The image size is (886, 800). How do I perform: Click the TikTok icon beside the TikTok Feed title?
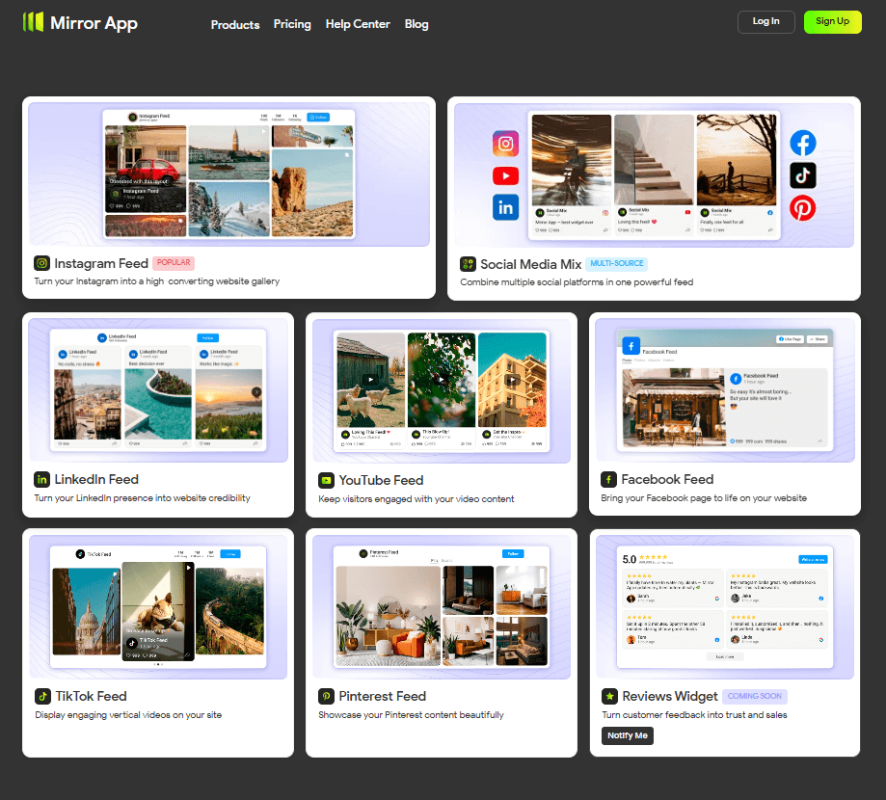click(x=41, y=696)
